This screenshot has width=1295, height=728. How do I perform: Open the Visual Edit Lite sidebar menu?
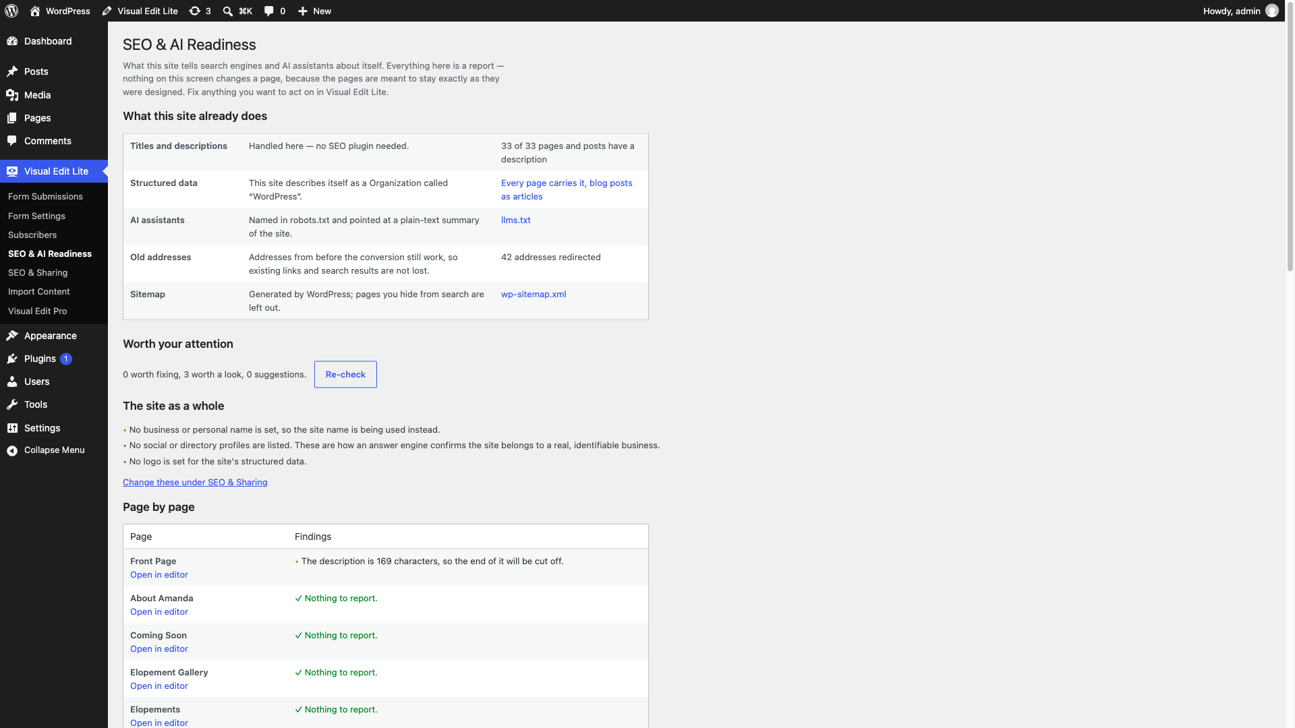(x=54, y=171)
